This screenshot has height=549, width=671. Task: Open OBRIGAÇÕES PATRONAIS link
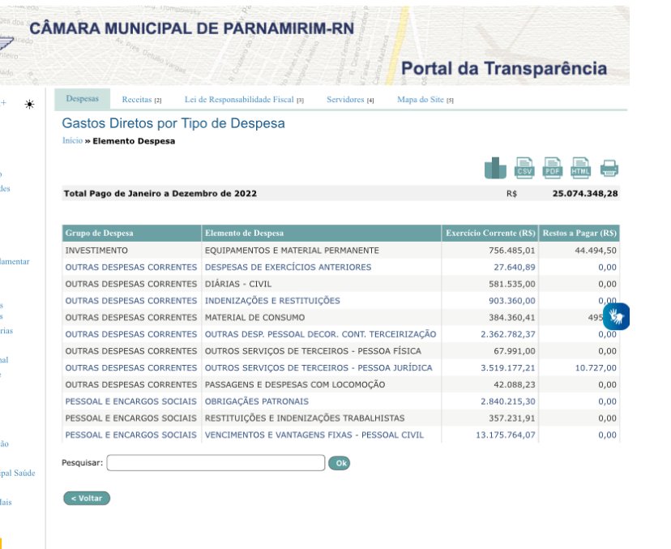pyautogui.click(x=257, y=401)
